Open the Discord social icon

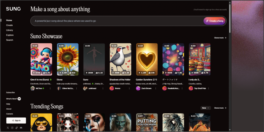[x=21, y=128]
